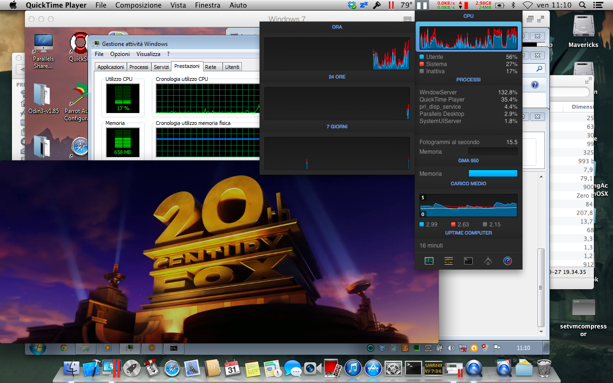This screenshot has height=383, width=613.
Task: Open Trash in the Dock
Action: 544,368
